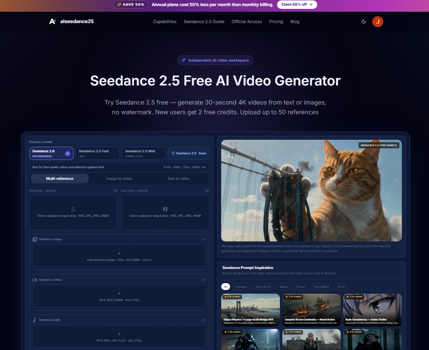Select the Seedance 2.0 Fast model

(x=97, y=153)
